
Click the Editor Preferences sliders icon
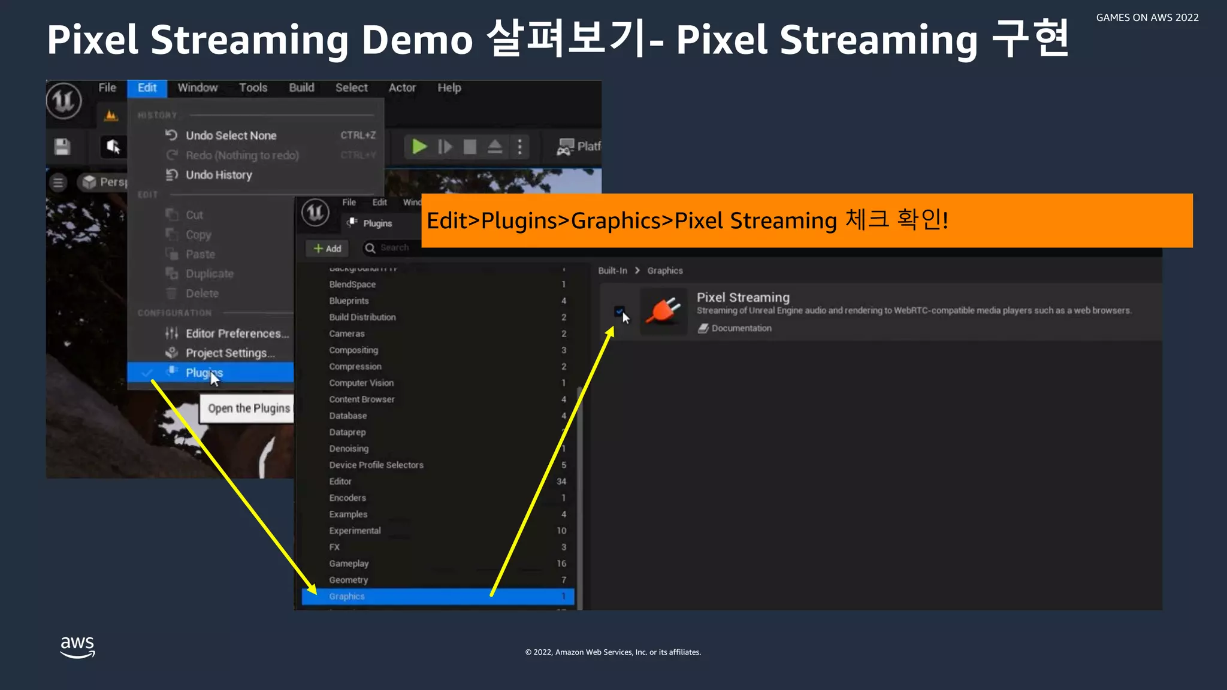point(171,334)
